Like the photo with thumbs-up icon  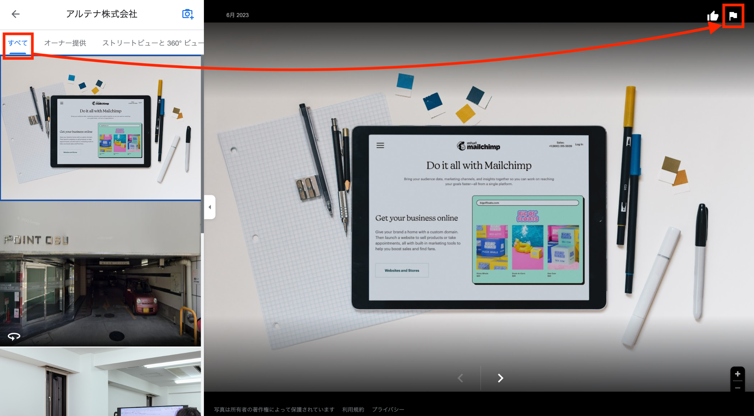tap(713, 16)
